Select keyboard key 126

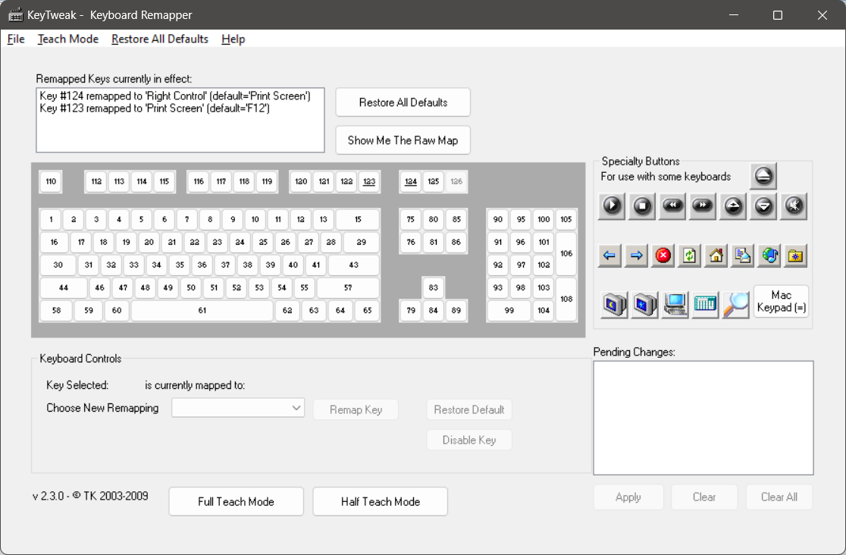[456, 181]
